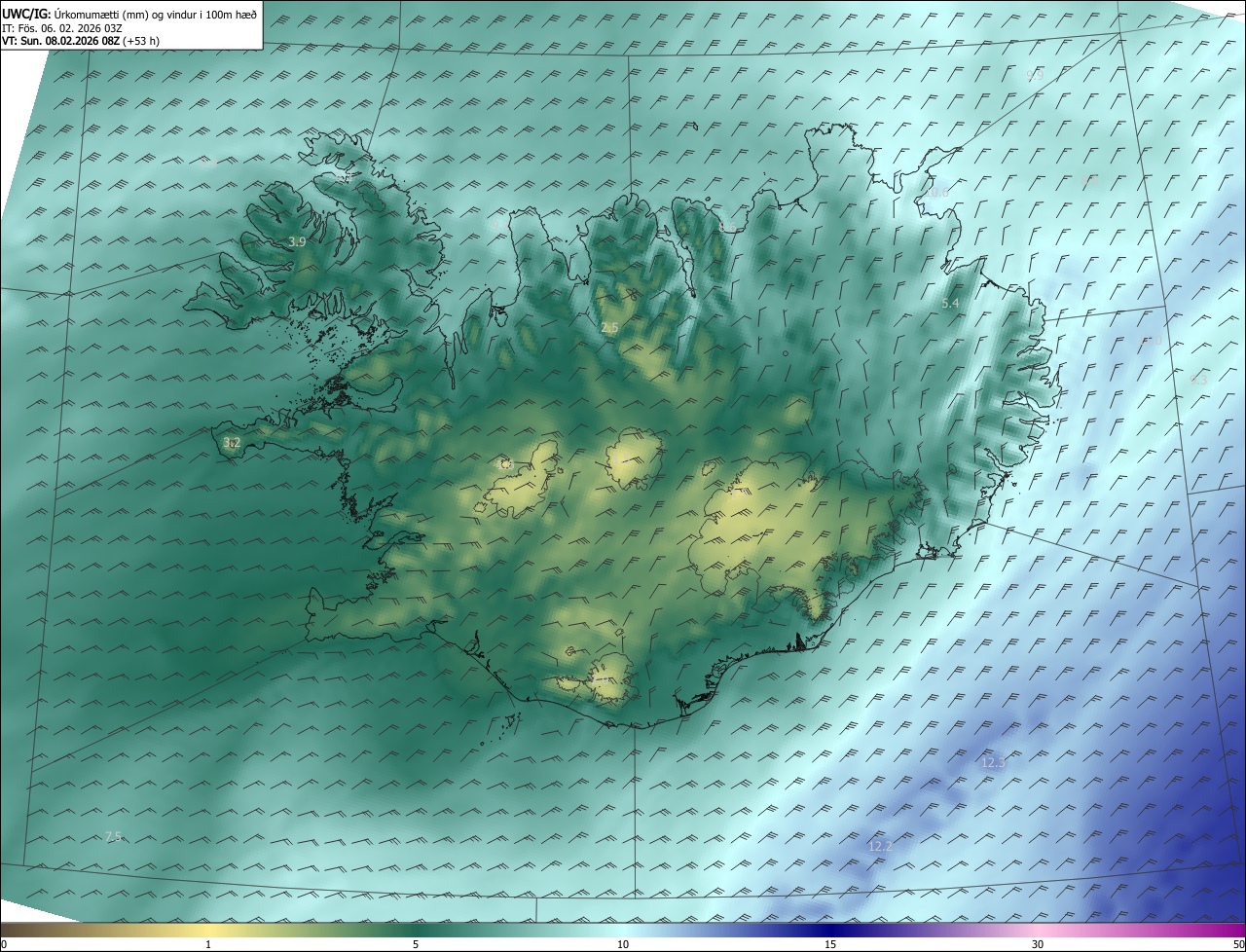The height and width of the screenshot is (952, 1246).
Task: Click the 3.2 value on the western peninsula
Action: (232, 443)
